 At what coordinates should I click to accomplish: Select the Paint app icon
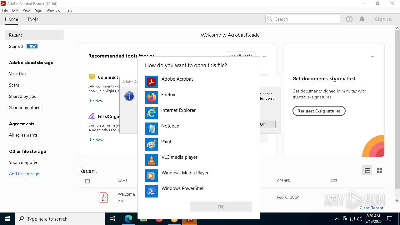point(152,144)
